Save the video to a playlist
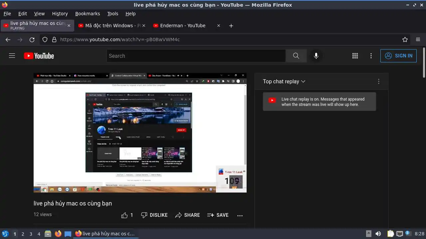426x239 pixels. (x=218, y=215)
